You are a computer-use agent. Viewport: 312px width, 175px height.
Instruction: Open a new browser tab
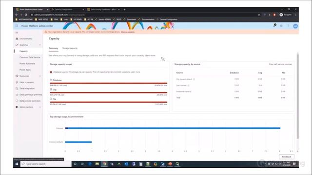(125, 9)
